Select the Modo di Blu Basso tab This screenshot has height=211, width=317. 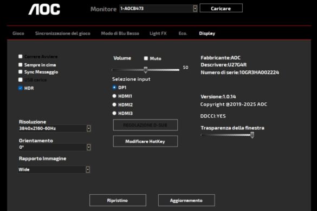[x=120, y=34]
